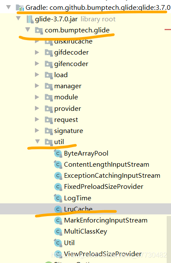The height and width of the screenshot is (263, 171).
Task: Select the gifdecoder package name
Action: (71, 52)
